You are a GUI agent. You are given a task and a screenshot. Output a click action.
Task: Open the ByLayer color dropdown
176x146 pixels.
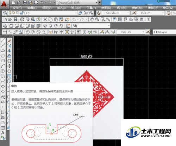[164, 32]
